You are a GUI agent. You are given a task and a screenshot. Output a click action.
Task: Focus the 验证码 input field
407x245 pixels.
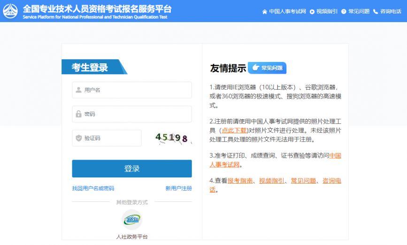[x=107, y=138]
